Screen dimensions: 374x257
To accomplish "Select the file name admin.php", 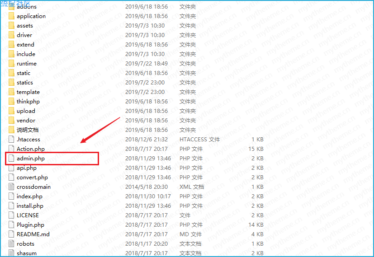I will [31, 159].
